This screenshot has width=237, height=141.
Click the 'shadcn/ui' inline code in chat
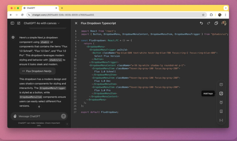tap(55, 60)
